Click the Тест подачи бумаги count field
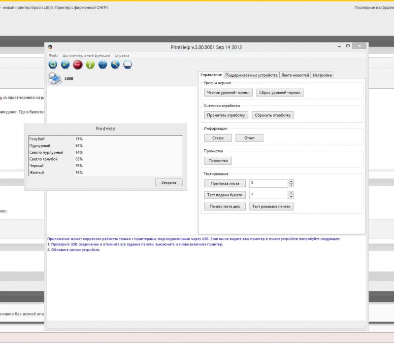This screenshot has width=394, height=347. coord(268,195)
